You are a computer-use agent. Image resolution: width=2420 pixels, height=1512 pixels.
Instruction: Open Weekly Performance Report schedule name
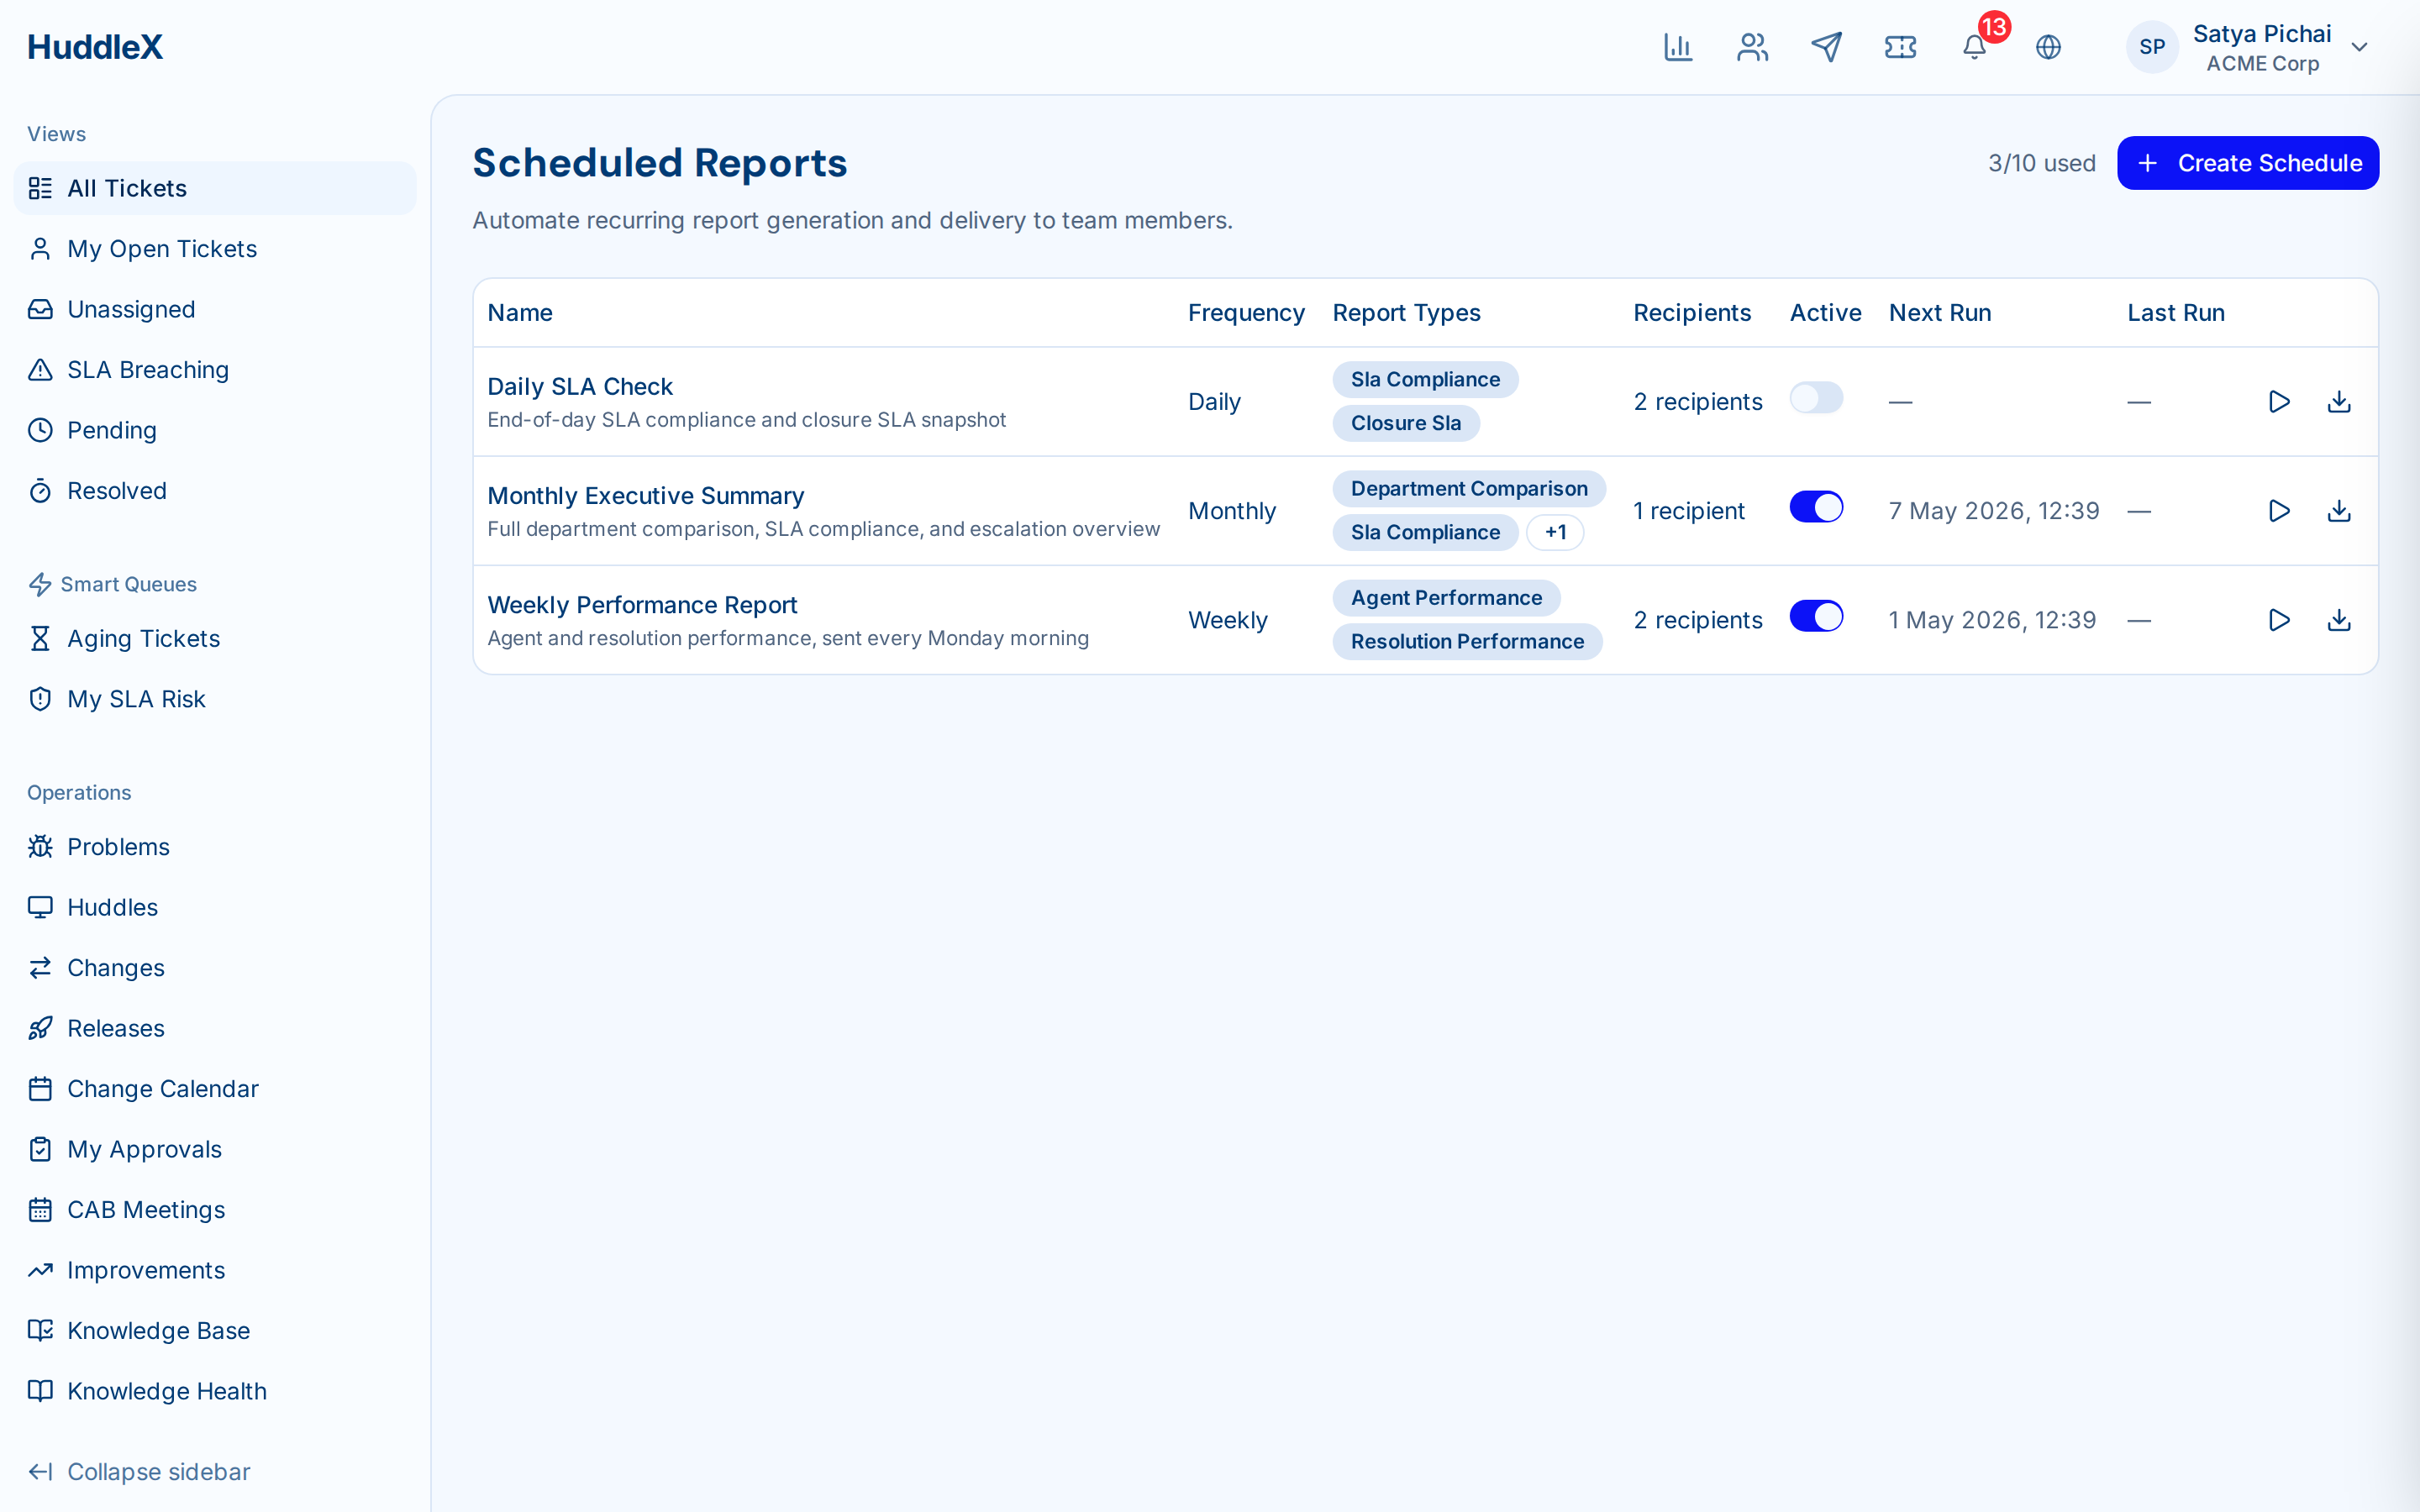pos(642,605)
